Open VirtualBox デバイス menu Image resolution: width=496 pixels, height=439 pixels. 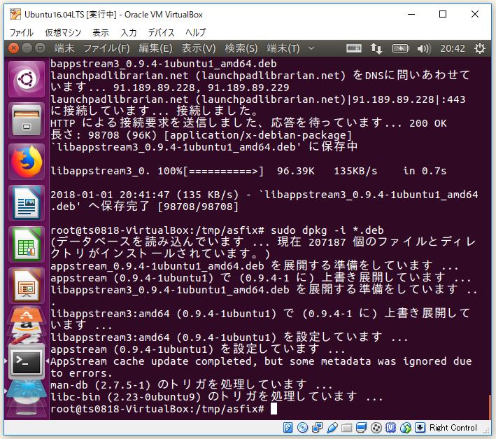162,33
